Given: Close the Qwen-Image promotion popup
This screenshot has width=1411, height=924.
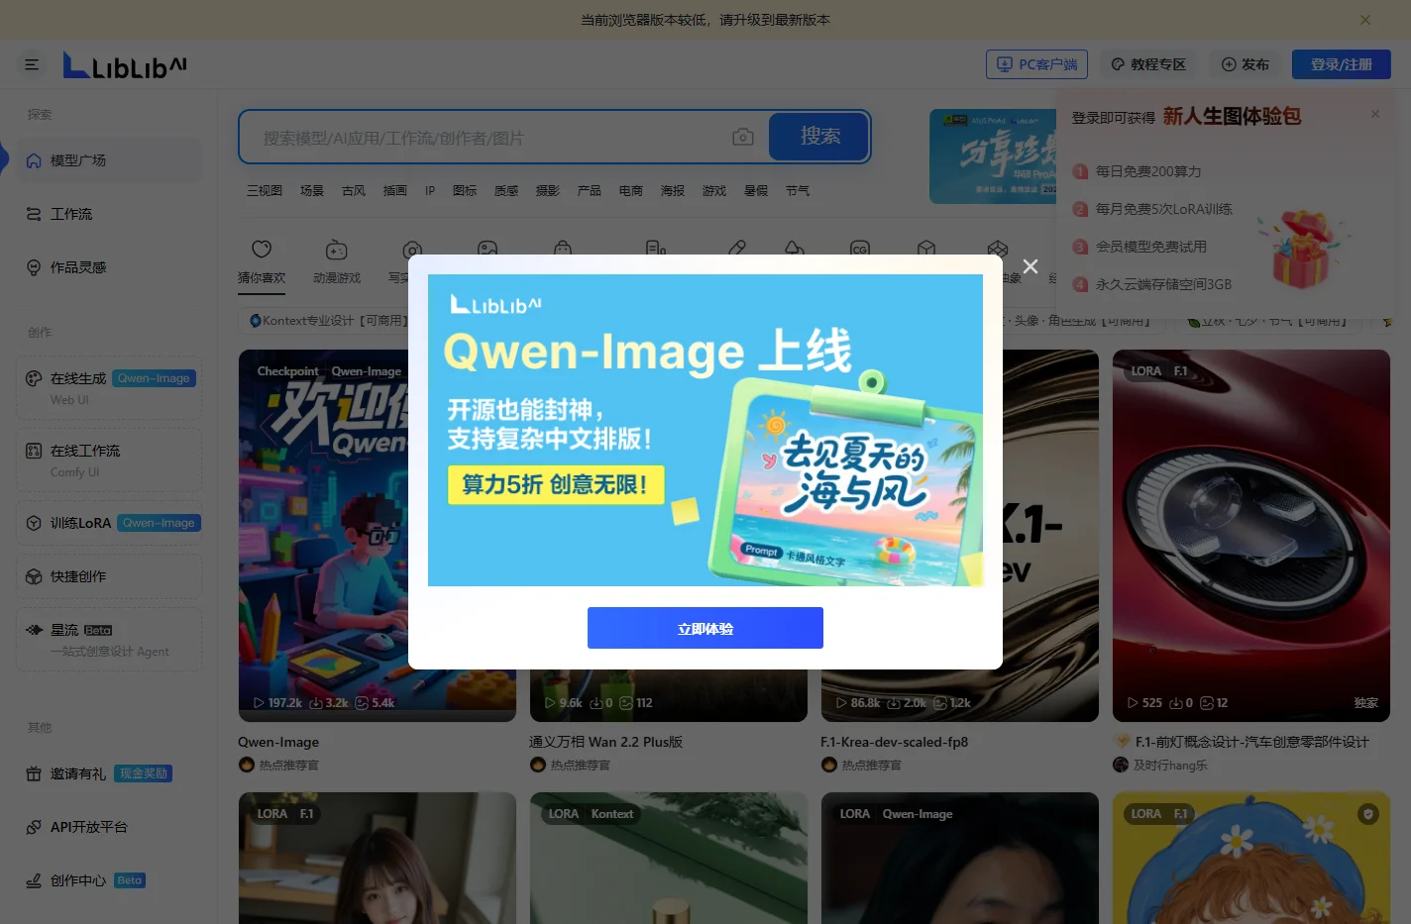Looking at the screenshot, I should [x=1031, y=266].
